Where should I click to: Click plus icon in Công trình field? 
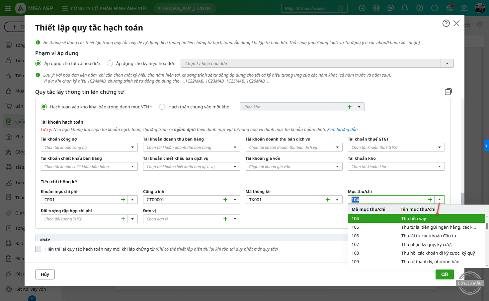point(225,200)
